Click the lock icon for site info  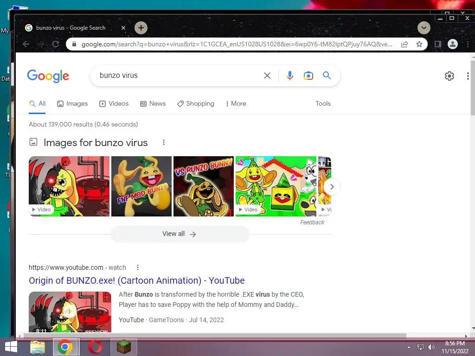click(74, 44)
